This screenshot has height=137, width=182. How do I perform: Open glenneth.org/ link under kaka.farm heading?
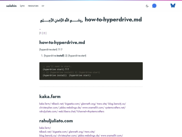click(89, 104)
